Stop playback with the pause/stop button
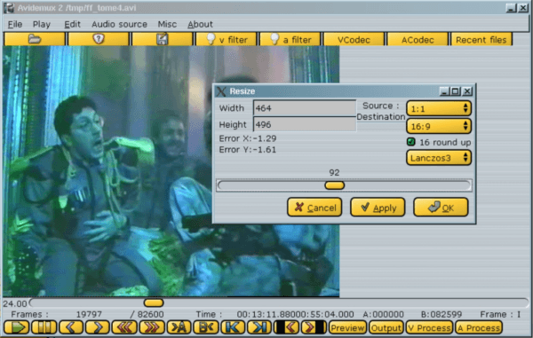Screen dimensions: 533x338 (44, 327)
